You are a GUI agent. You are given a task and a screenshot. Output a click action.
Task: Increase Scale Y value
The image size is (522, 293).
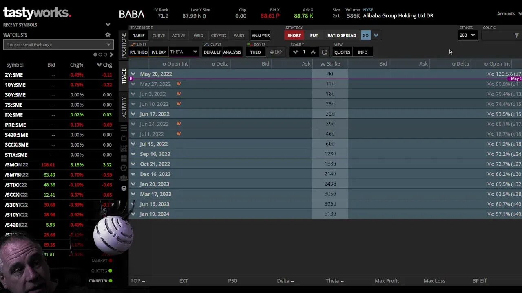click(313, 52)
